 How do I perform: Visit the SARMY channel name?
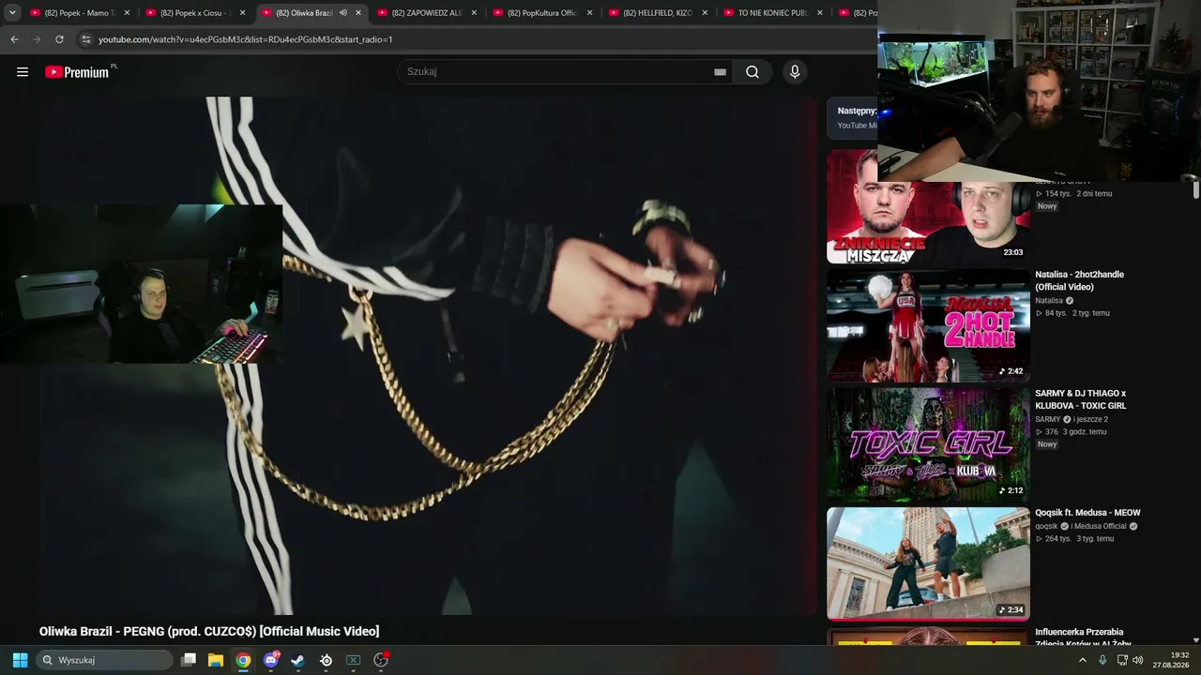pyautogui.click(x=1047, y=419)
